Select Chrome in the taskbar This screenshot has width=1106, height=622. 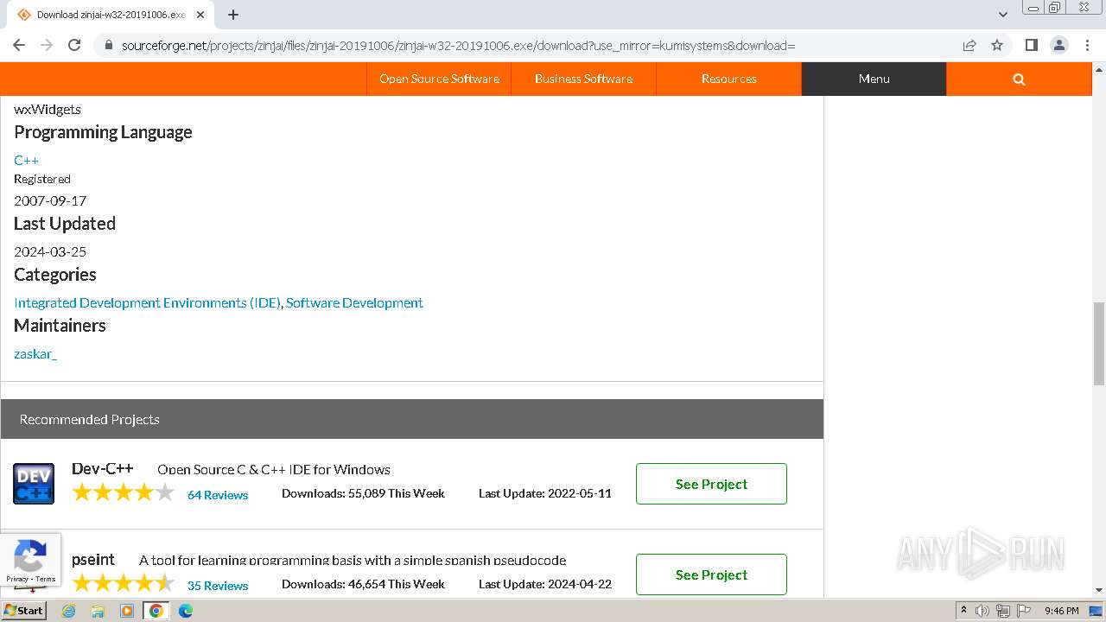click(156, 611)
